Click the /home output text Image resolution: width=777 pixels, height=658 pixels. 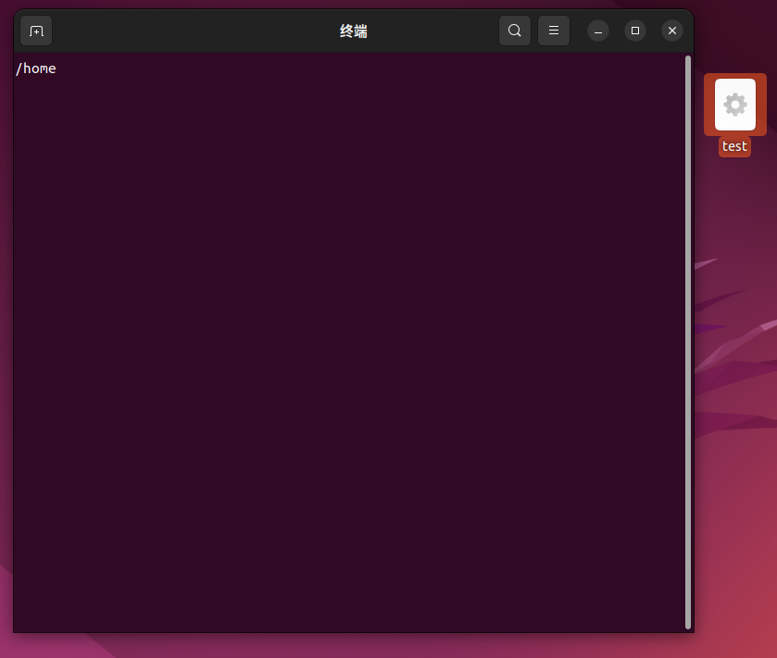(x=36, y=68)
